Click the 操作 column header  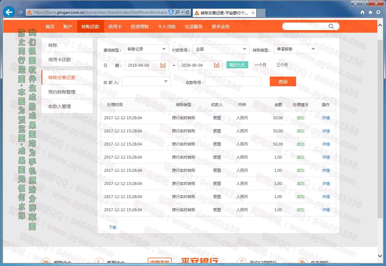point(326,105)
